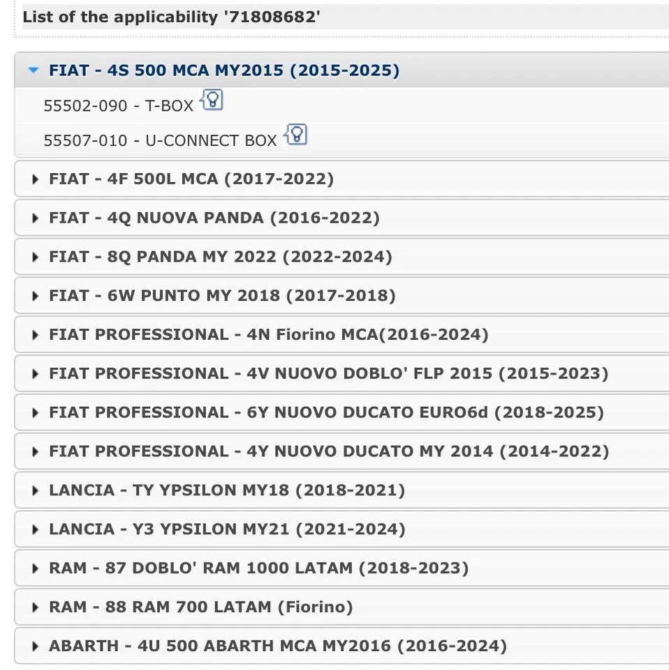Viewport: 669px width, 670px height.
Task: Select 'RAM - 88 RAM 700 LATAM (Fiorino)' text
Action: (x=201, y=606)
